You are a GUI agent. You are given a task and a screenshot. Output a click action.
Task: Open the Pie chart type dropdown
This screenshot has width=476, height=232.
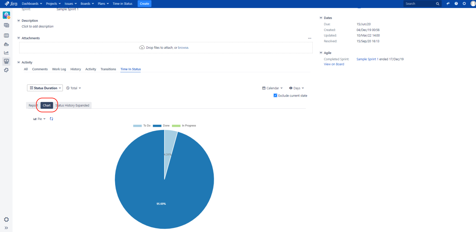pos(40,119)
